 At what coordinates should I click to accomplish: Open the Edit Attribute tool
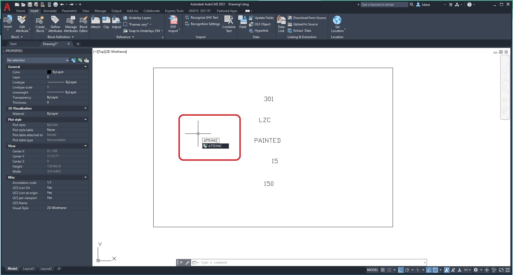click(x=22, y=23)
